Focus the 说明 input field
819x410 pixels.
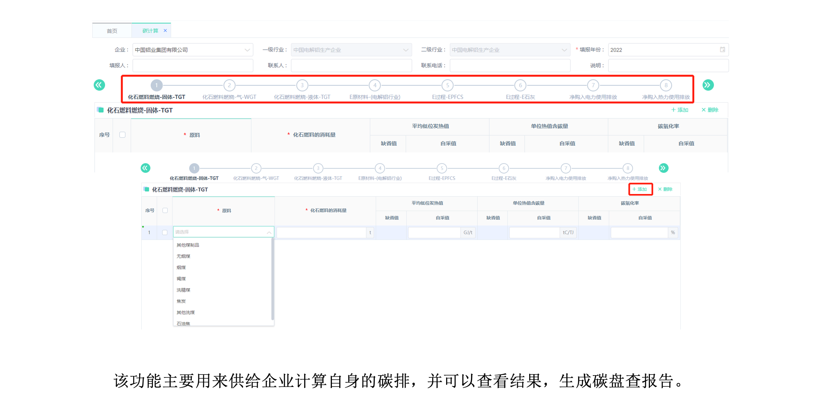(668, 66)
